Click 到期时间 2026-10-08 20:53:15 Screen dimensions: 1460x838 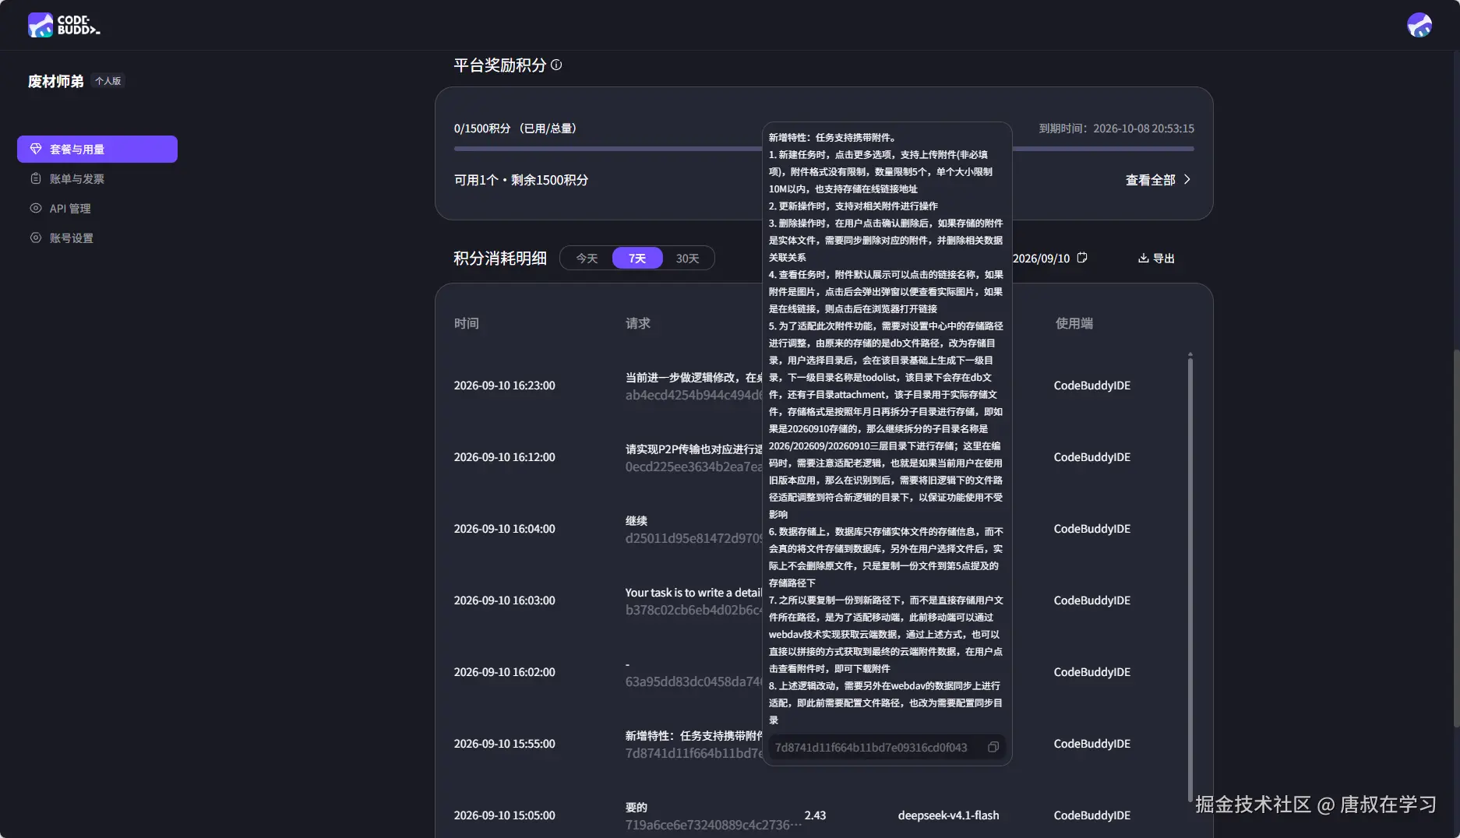1116,129
